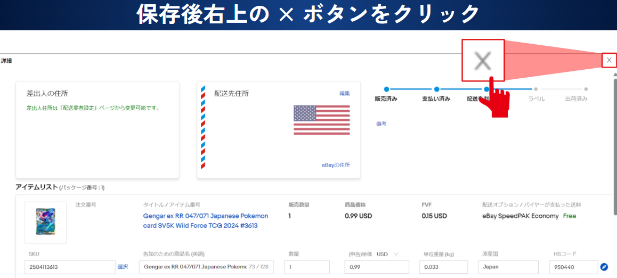The width and height of the screenshot is (617, 278).
Task: Close the details panel with the X button
Action: [609, 60]
